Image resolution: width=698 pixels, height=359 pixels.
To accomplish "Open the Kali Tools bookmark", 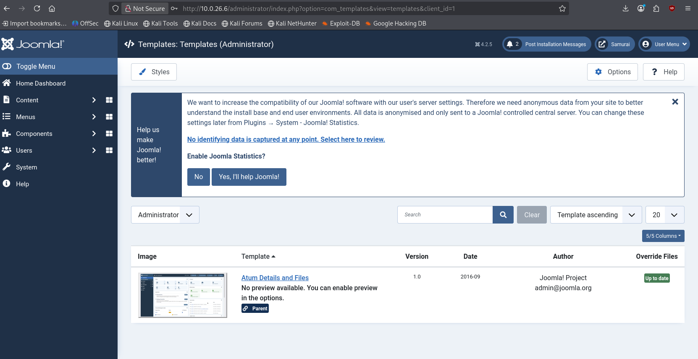I will coord(160,23).
